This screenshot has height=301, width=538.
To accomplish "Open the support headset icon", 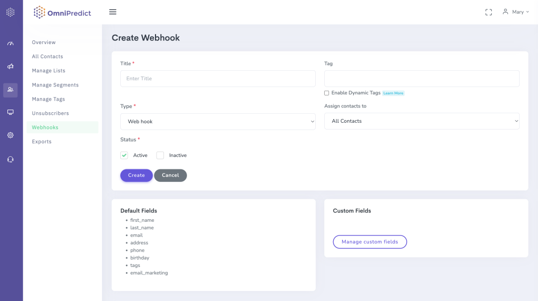I will [x=11, y=159].
